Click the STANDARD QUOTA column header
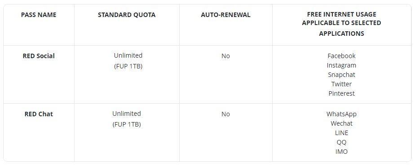Image resolution: width=415 pixels, height=165 pixels. [x=127, y=15]
